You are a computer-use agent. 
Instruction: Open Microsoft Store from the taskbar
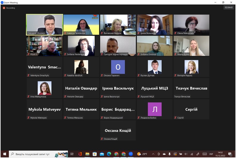point(95,154)
